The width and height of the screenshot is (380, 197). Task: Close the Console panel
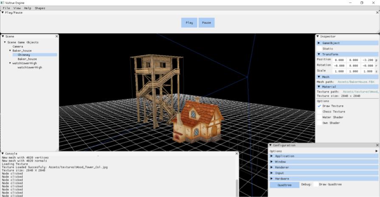click(237, 153)
